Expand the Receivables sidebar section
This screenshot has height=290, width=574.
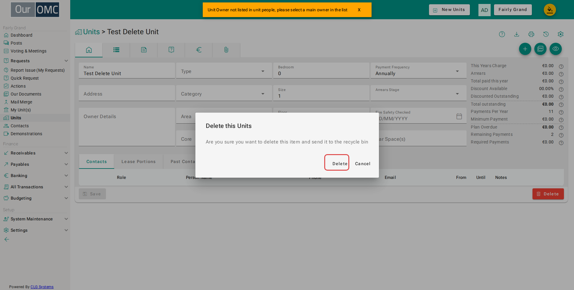(35, 153)
